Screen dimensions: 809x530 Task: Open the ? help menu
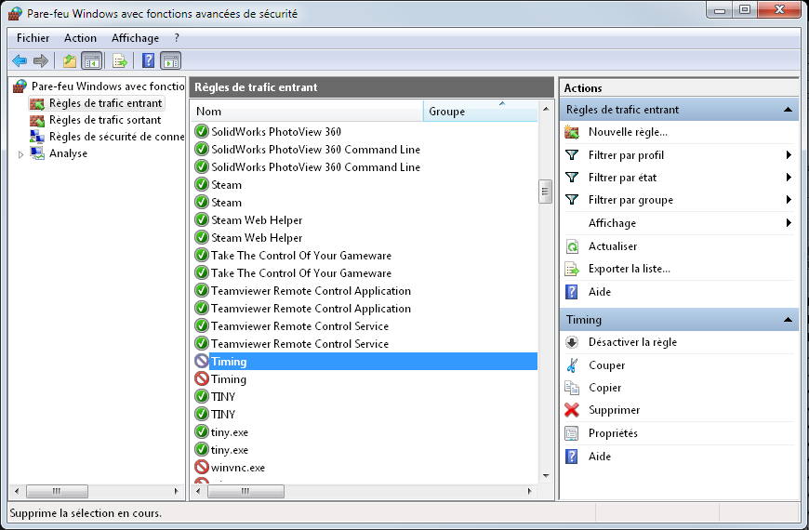tap(177, 38)
